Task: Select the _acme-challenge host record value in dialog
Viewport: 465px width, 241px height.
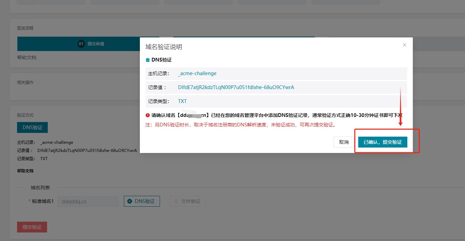Action: (197, 73)
